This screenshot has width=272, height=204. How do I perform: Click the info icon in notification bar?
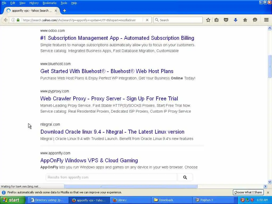click(x=4, y=192)
